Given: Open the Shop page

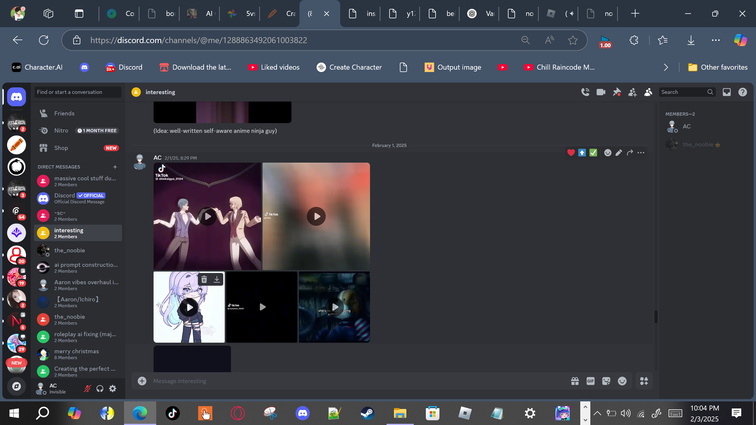Looking at the screenshot, I should tap(78, 148).
